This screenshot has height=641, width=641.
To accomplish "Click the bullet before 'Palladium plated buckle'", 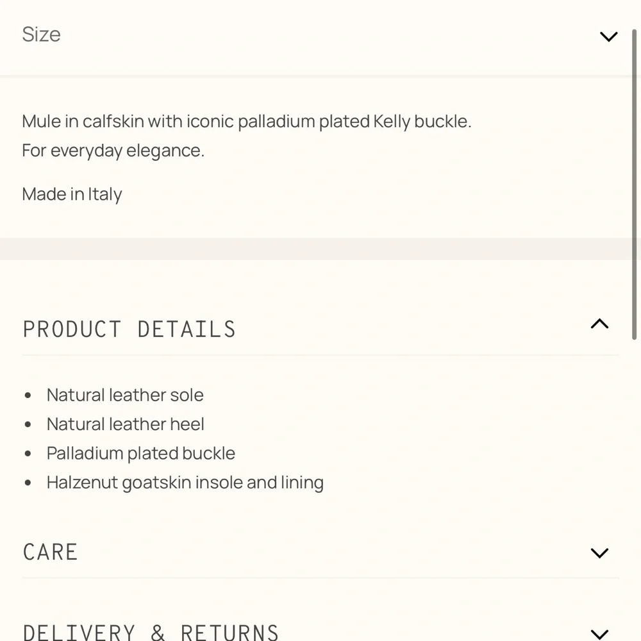I will (x=28, y=454).
